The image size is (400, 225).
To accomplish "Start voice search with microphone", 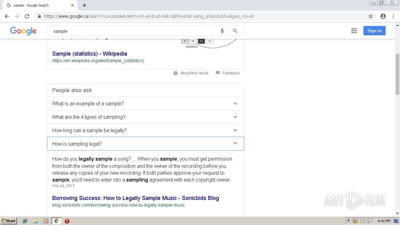I will pyautogui.click(x=222, y=31).
